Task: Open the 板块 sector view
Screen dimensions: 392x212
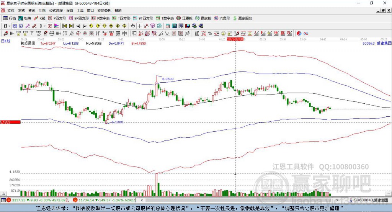Action: (25, 18)
